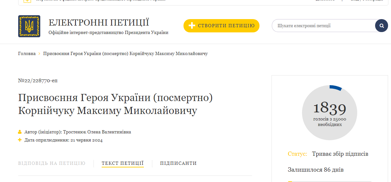Select the ТЕКСТ ПЕТИЦІЇ tab
This screenshot has height=182, width=391.
pos(122,164)
